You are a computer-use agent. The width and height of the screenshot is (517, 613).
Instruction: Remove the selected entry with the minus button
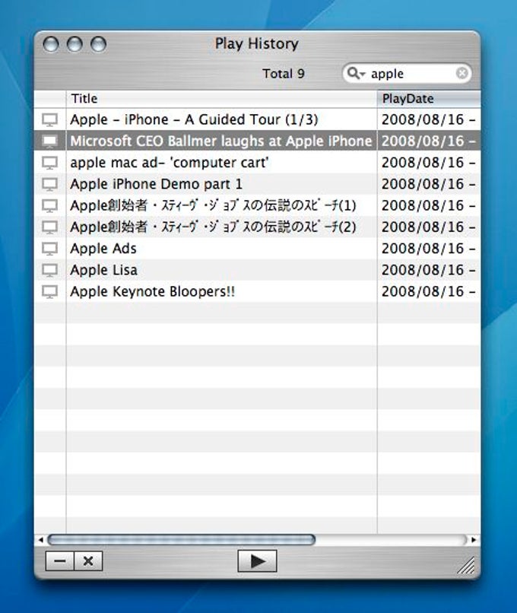pyautogui.click(x=59, y=561)
